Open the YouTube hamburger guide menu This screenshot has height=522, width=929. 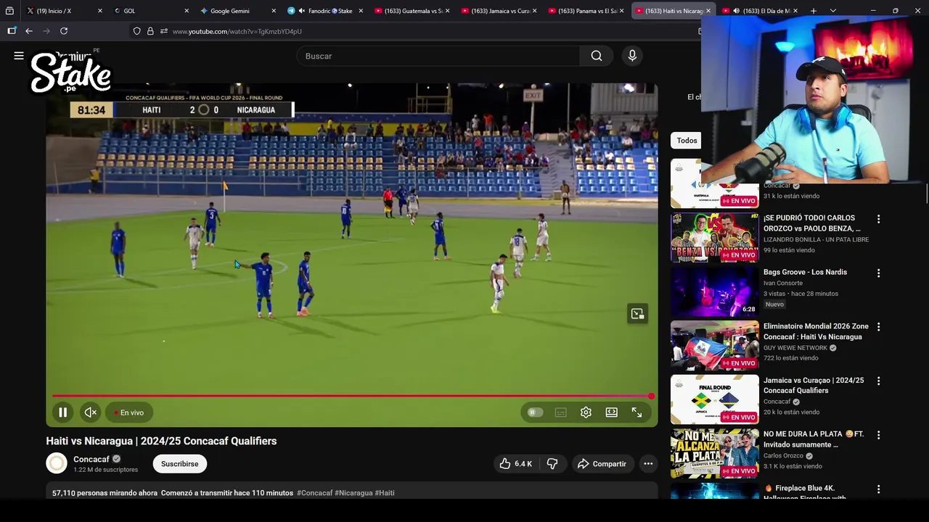19,56
